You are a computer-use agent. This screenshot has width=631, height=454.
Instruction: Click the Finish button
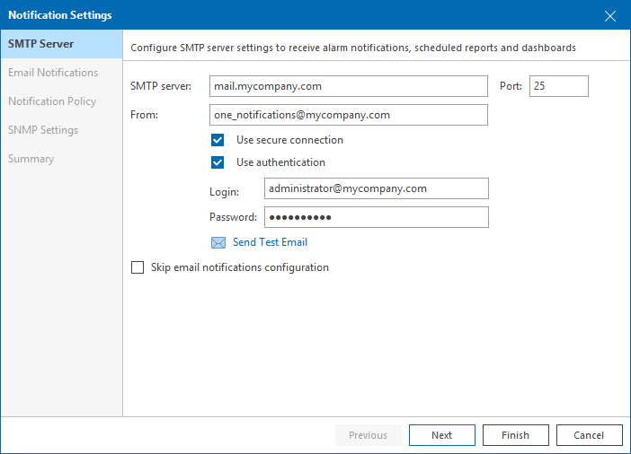[x=515, y=435]
